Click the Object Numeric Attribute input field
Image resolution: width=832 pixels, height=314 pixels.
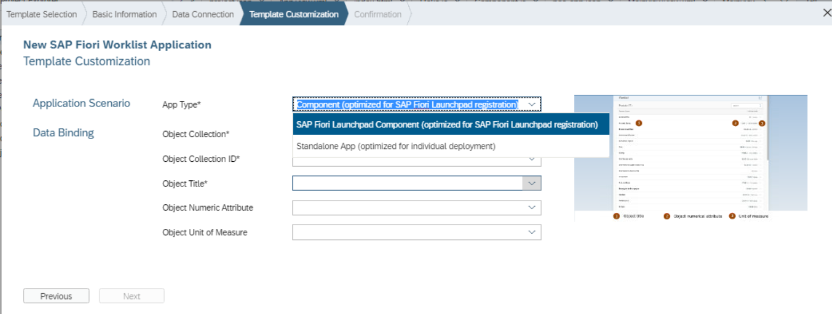[407, 208]
